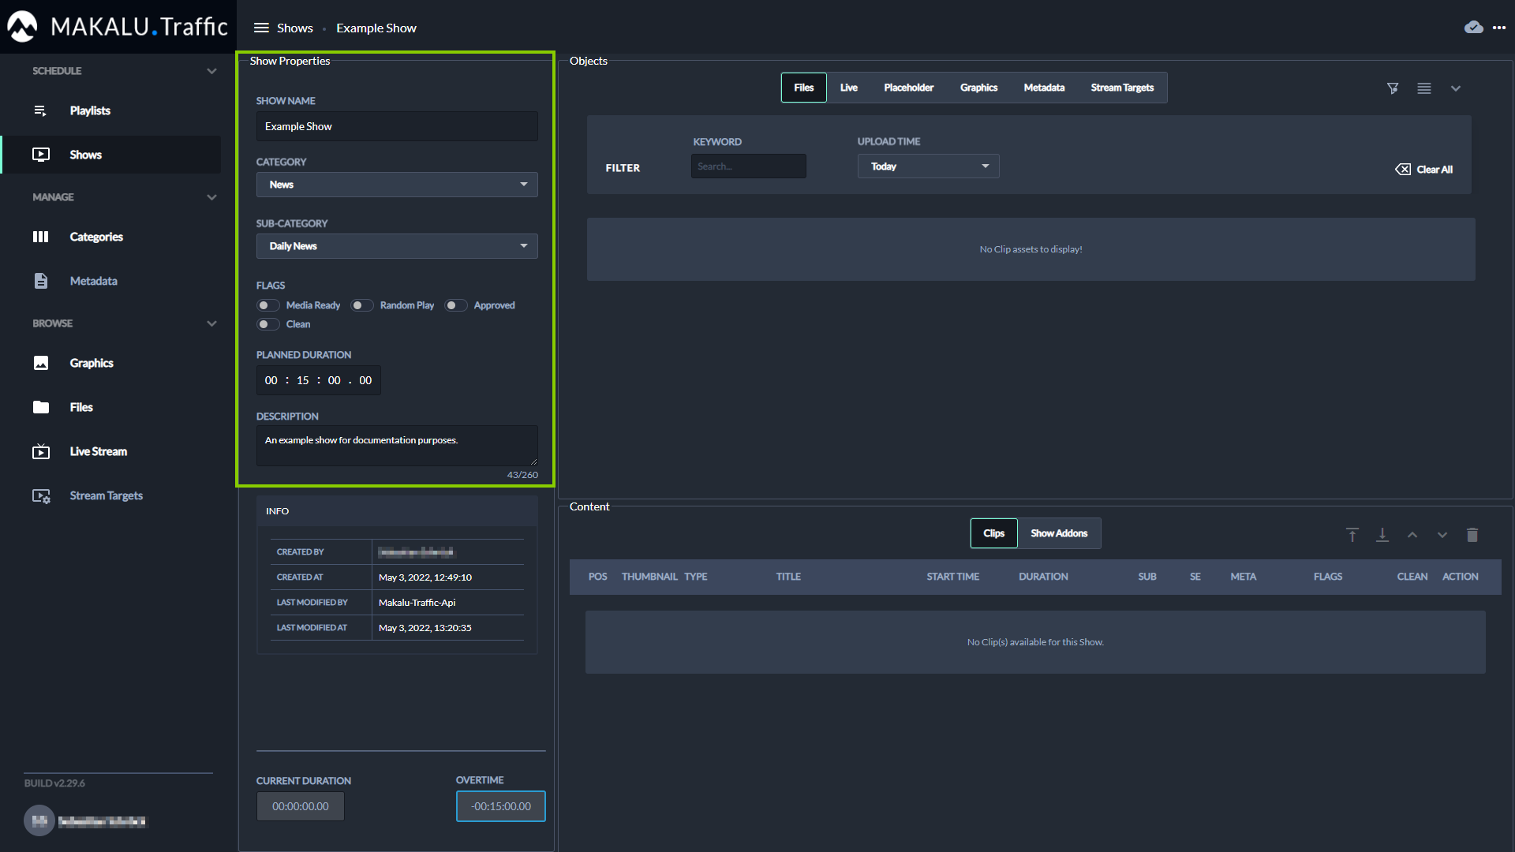The height and width of the screenshot is (852, 1515).
Task: Open the Sub-Category dropdown showing Daily News
Action: (x=397, y=246)
